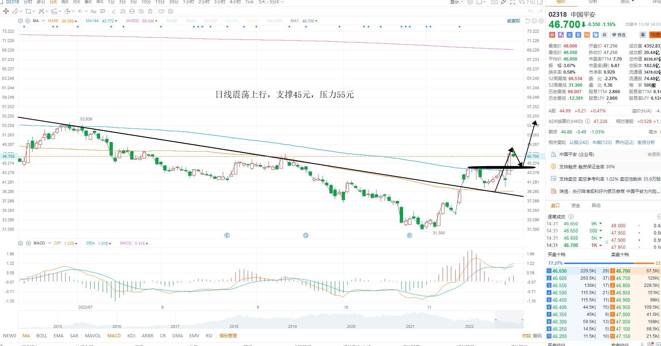Switch to 月K monthly chart
The image size is (661, 346).
[77, 2]
